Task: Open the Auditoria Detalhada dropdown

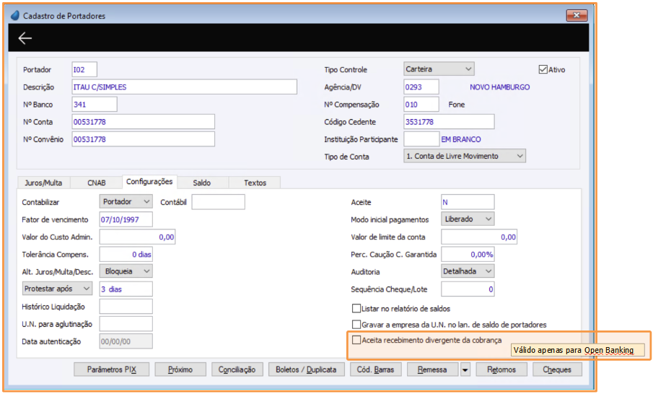Action: click(468, 271)
